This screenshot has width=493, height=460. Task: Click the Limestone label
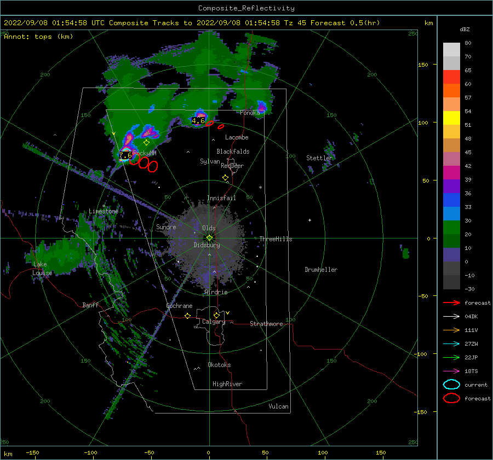coord(104,211)
